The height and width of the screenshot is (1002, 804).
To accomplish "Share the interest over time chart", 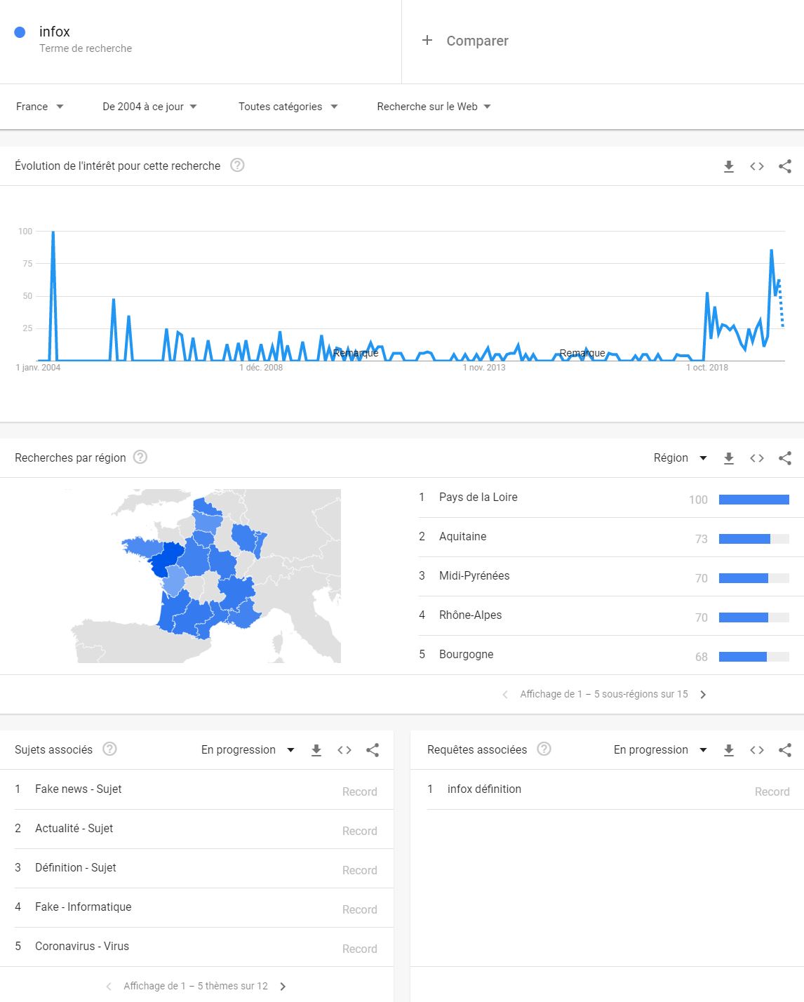I will point(785,166).
